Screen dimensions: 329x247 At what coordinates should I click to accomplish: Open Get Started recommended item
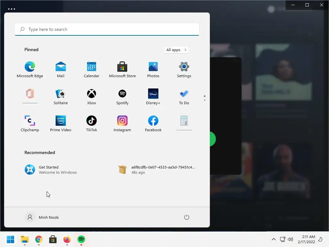(x=51, y=170)
